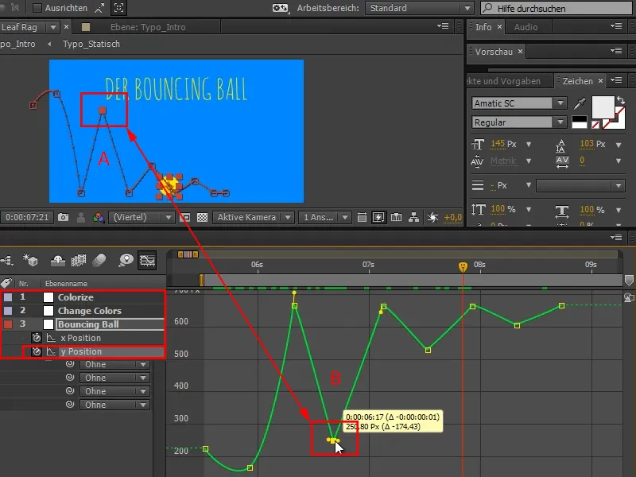Click the kerning icon beside Metrik
636x477 pixels.
tap(478, 161)
